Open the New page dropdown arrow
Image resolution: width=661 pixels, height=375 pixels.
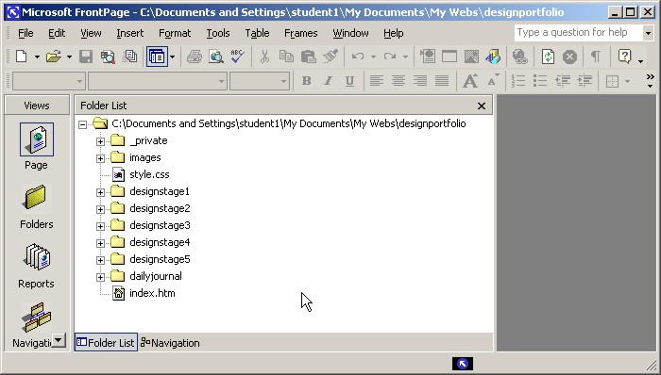tap(37, 57)
